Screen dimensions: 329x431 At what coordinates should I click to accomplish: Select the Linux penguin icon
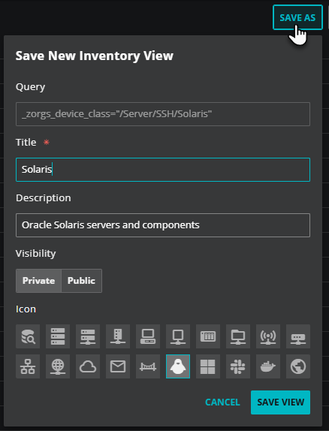pos(178,366)
